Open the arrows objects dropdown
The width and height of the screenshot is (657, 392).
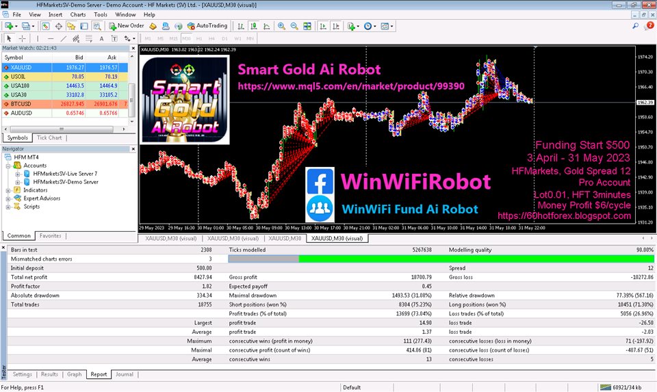point(129,38)
